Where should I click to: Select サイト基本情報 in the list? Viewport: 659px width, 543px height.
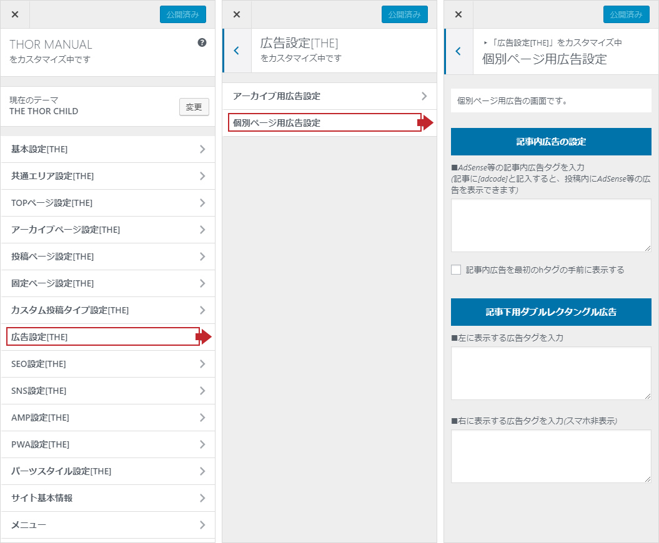pos(107,498)
